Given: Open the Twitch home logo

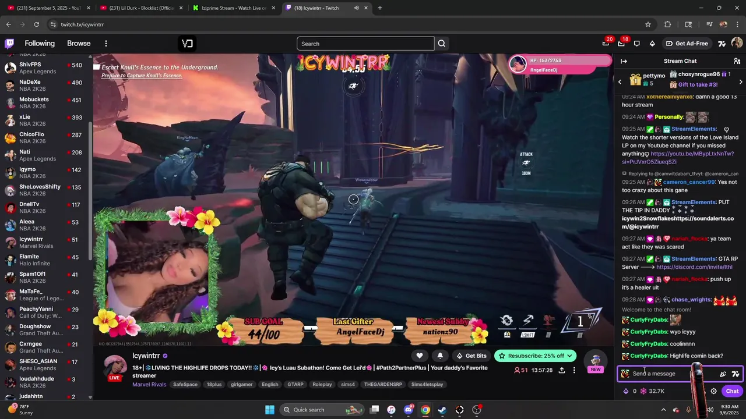Looking at the screenshot, I should (x=9, y=44).
